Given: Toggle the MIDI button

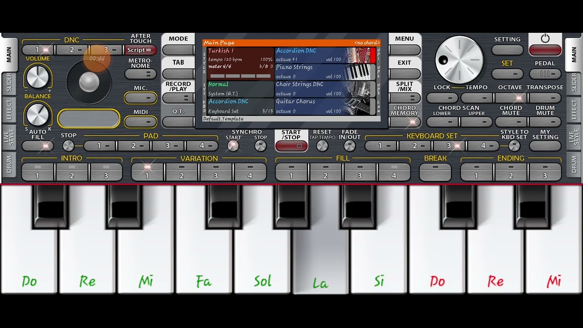Looking at the screenshot, I should [x=140, y=122].
